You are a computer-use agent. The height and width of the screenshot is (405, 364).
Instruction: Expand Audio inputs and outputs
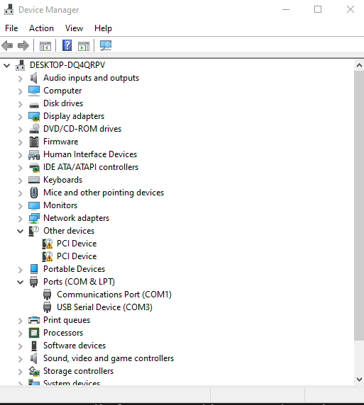click(20, 79)
